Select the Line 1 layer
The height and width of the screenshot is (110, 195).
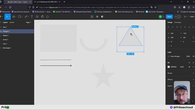17,44
